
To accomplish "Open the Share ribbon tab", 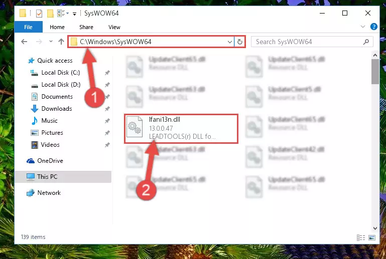I will tap(86, 27).
